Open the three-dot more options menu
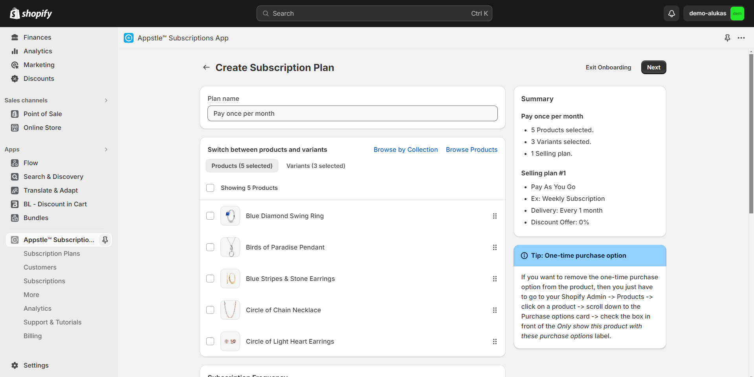This screenshot has width=754, height=377. coord(741,38)
